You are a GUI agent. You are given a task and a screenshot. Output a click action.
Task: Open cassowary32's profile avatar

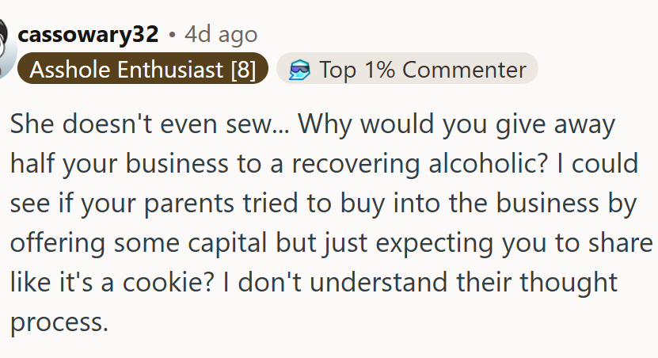(6, 48)
